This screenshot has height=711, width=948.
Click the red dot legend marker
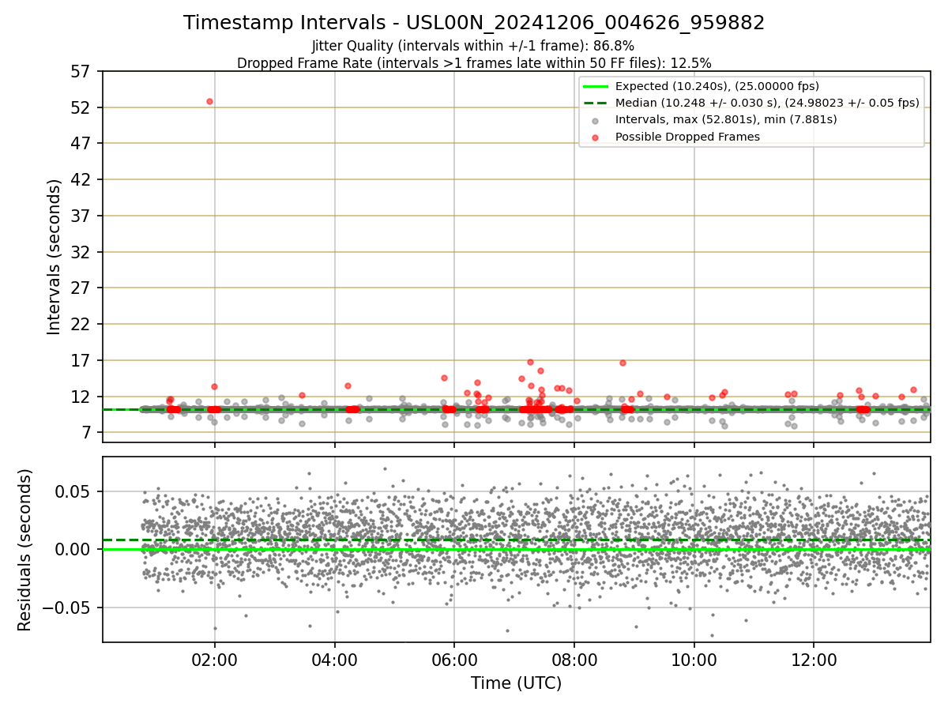point(595,137)
